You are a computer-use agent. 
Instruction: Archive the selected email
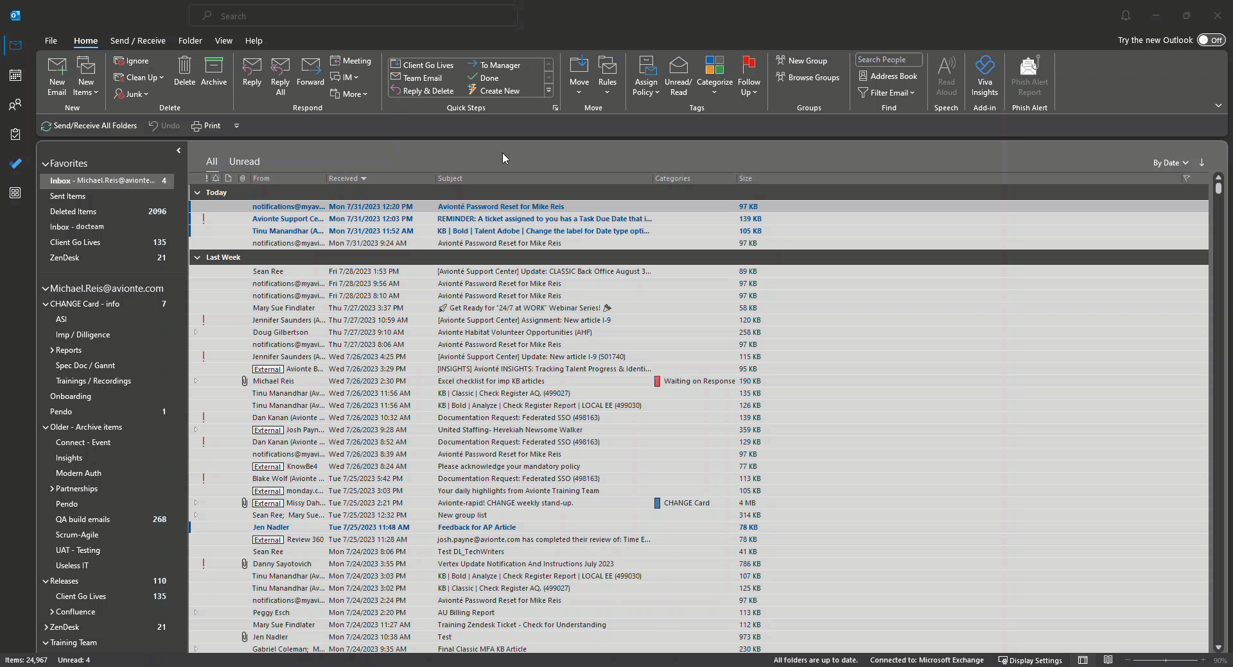click(x=214, y=71)
